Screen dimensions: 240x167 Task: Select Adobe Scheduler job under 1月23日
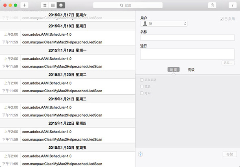pyautogui.click(x=68, y=156)
